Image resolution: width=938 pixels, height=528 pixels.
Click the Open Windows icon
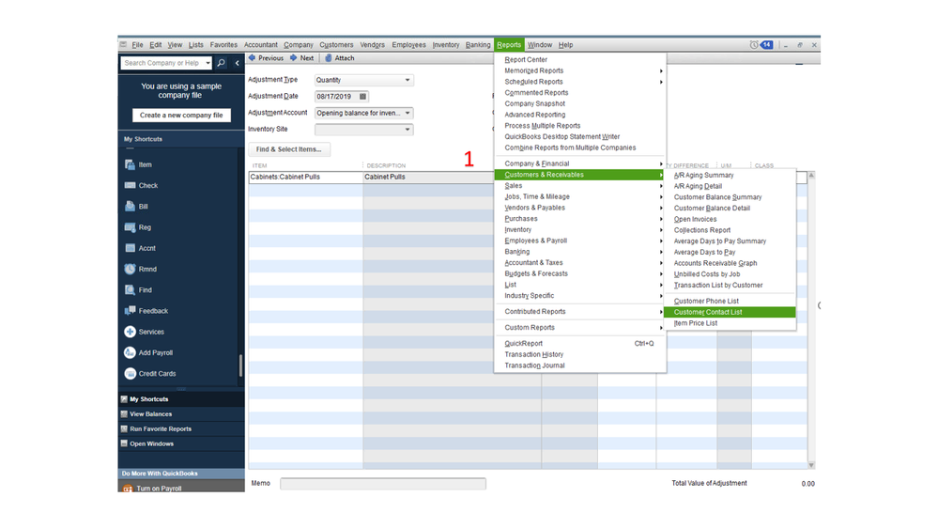(124, 444)
